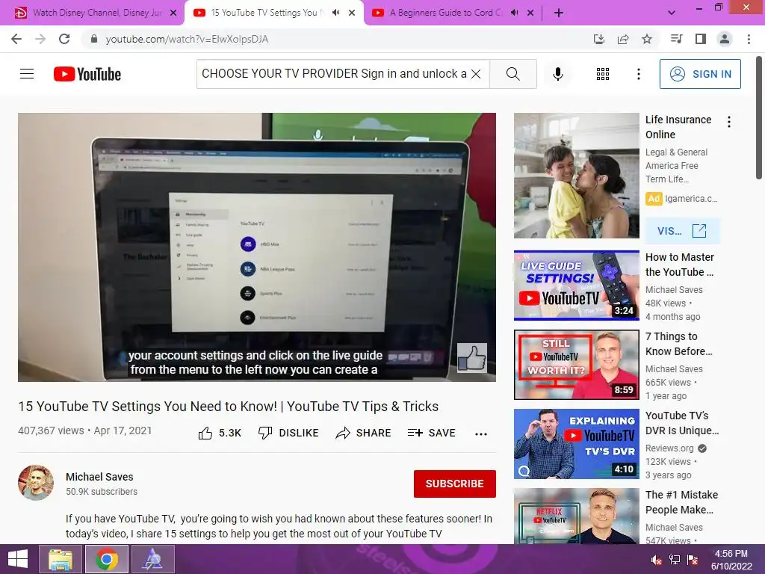The height and width of the screenshot is (574, 765).
Task: Open the Life Insurance Online ad thumbnail
Action: coord(576,176)
